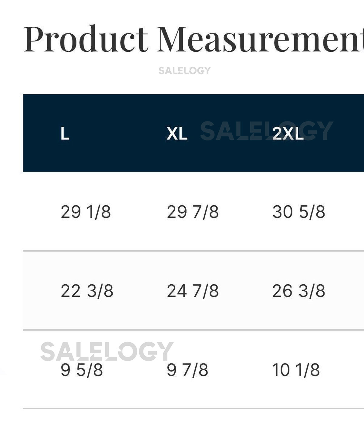Screen dimensions: 364x421
Task: Click the 29 1/8 measurement cell
Action: coord(86,212)
